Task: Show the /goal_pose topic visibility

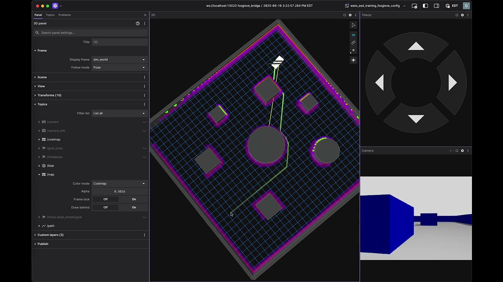Action: pyautogui.click(x=145, y=148)
